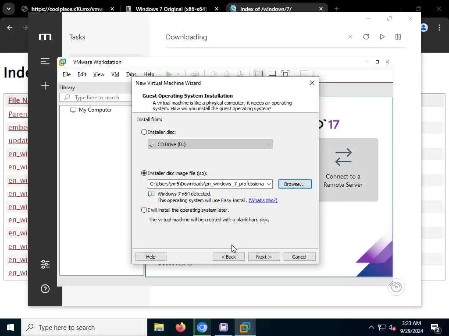Click Next in the wizard
The image size is (449, 336).
[264, 256]
